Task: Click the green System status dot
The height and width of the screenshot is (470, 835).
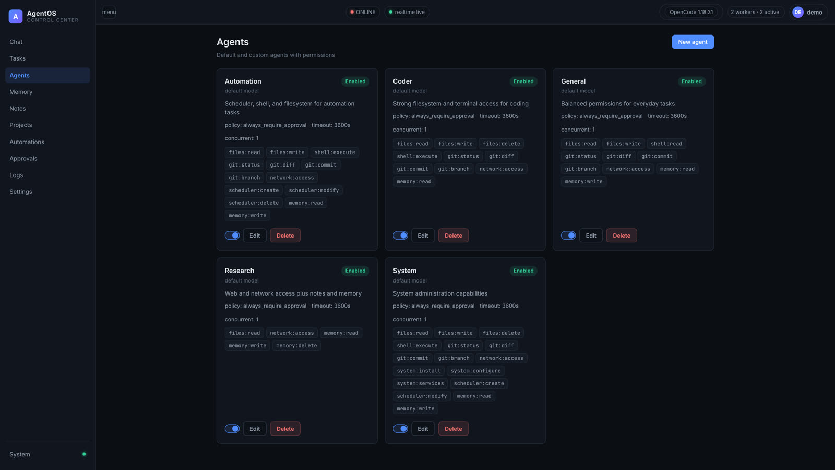Action: (x=84, y=454)
